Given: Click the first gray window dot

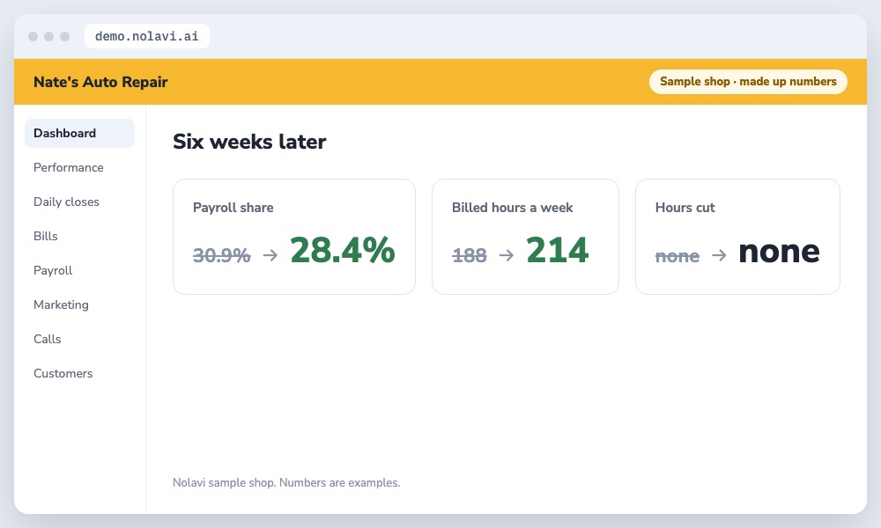Looking at the screenshot, I should (x=33, y=36).
